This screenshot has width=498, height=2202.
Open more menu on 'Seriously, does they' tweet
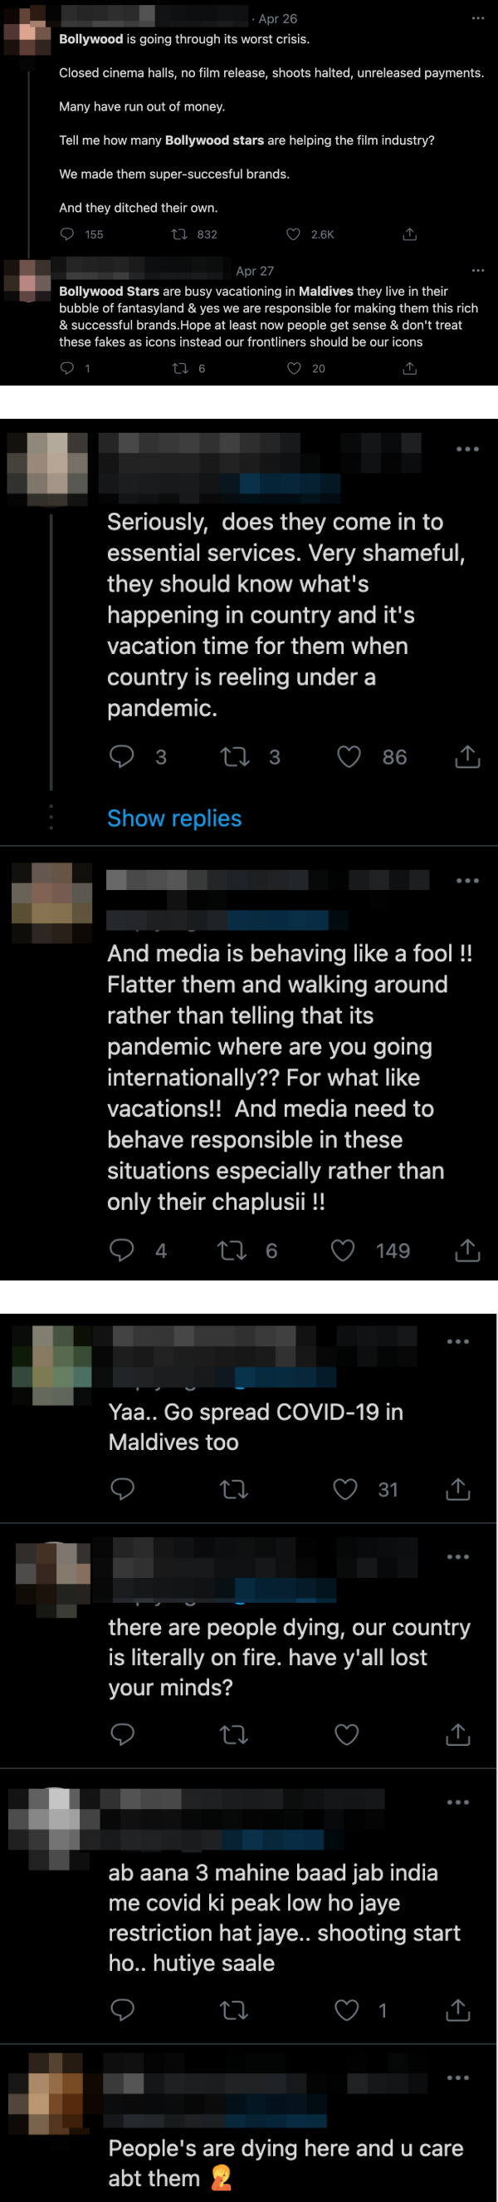[467, 449]
